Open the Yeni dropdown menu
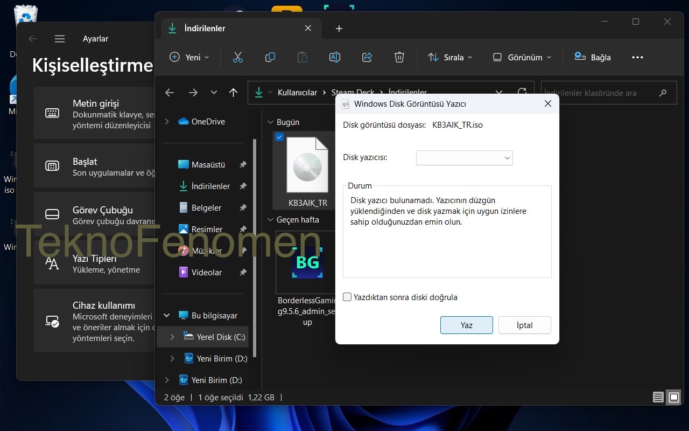 (x=189, y=57)
